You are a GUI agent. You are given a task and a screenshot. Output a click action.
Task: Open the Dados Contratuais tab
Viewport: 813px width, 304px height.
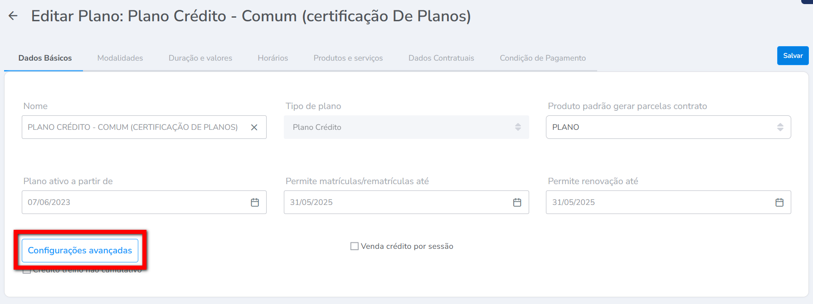click(441, 58)
